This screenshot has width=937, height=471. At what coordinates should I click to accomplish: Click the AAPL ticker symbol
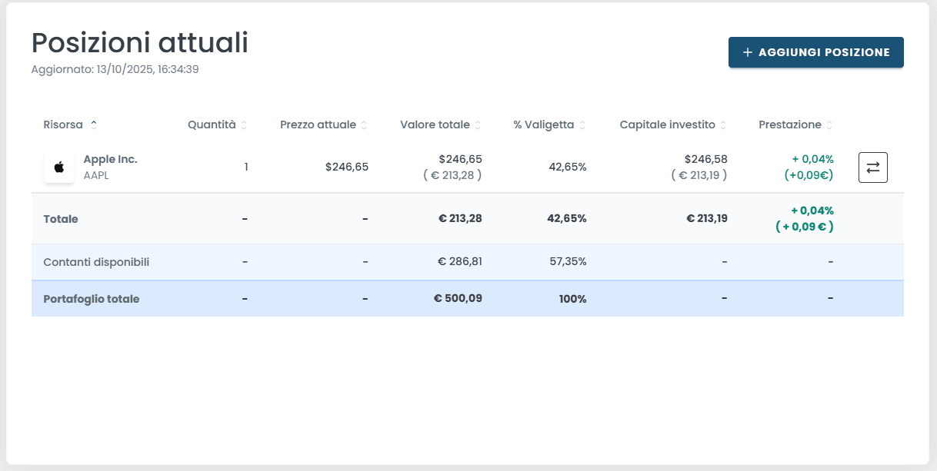96,175
